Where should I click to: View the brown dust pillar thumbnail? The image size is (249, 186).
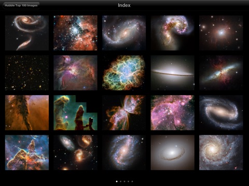[x=27, y=113]
